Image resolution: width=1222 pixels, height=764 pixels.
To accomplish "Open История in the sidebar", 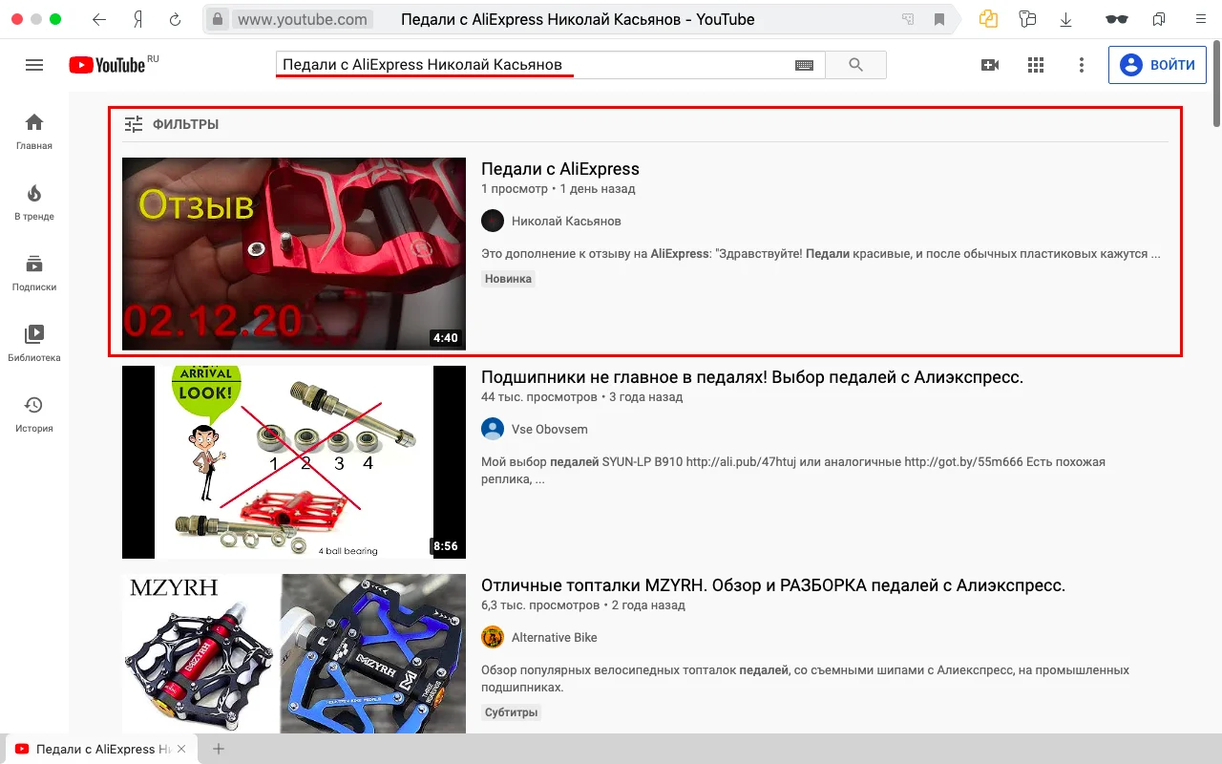I will tap(34, 414).
